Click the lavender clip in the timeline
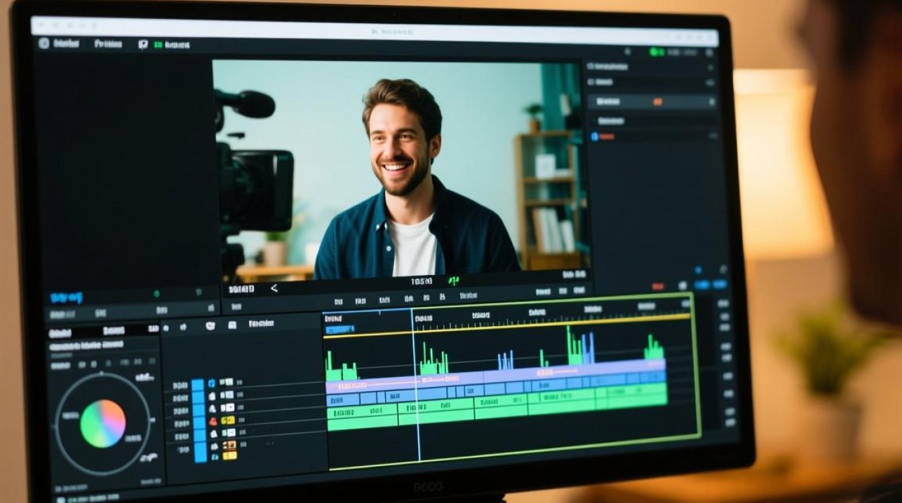 tap(495, 374)
